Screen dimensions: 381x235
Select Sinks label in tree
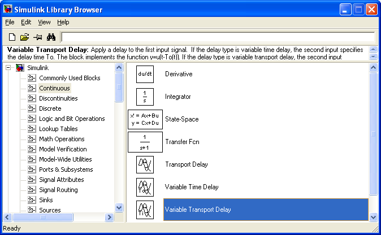(46, 201)
